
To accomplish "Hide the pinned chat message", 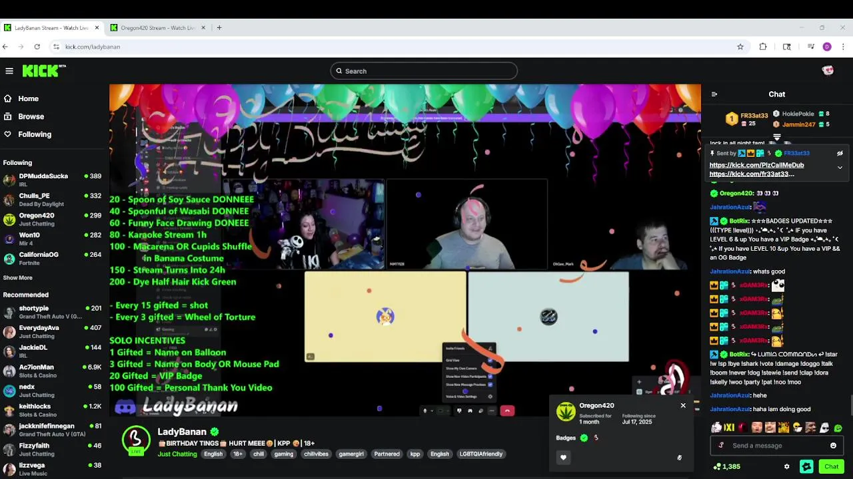I will point(840,153).
